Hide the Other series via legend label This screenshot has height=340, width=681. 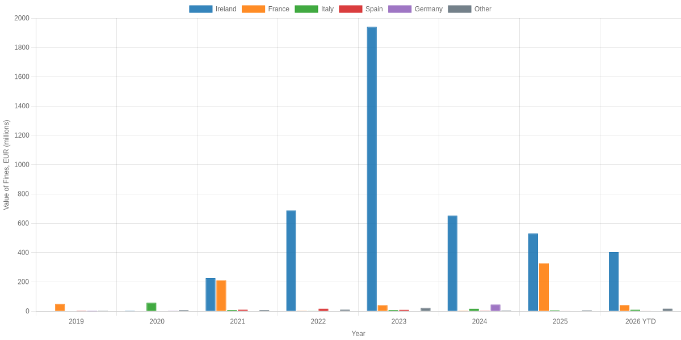tap(483, 9)
